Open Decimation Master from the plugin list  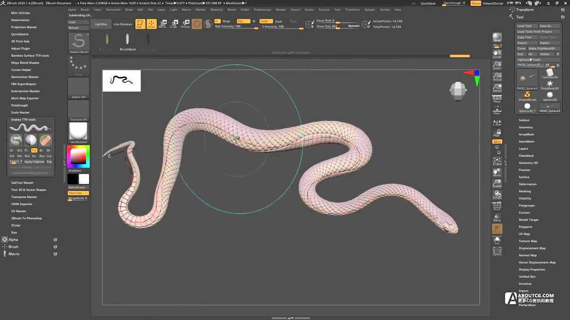(25, 76)
